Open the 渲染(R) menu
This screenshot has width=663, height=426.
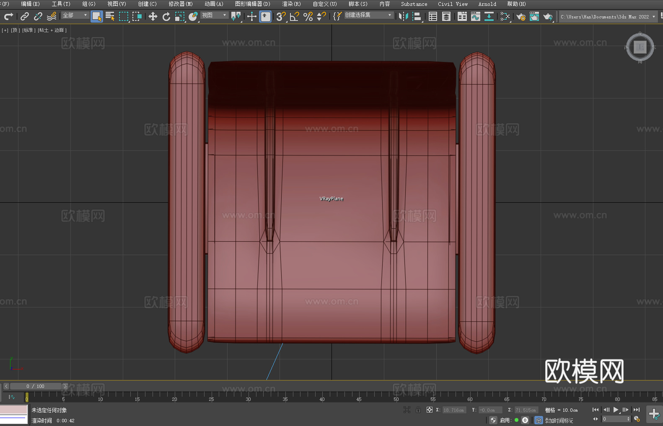(291, 4)
